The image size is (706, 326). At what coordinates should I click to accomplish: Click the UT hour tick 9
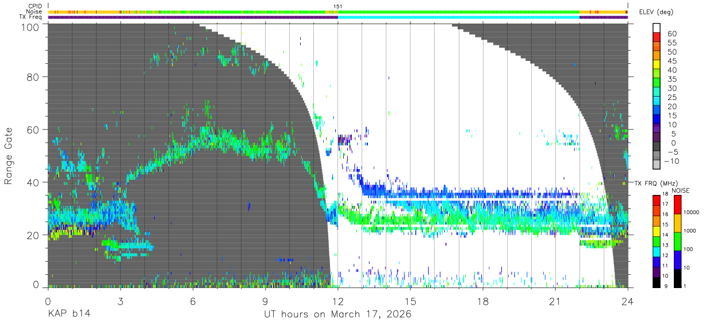pyautogui.click(x=265, y=300)
